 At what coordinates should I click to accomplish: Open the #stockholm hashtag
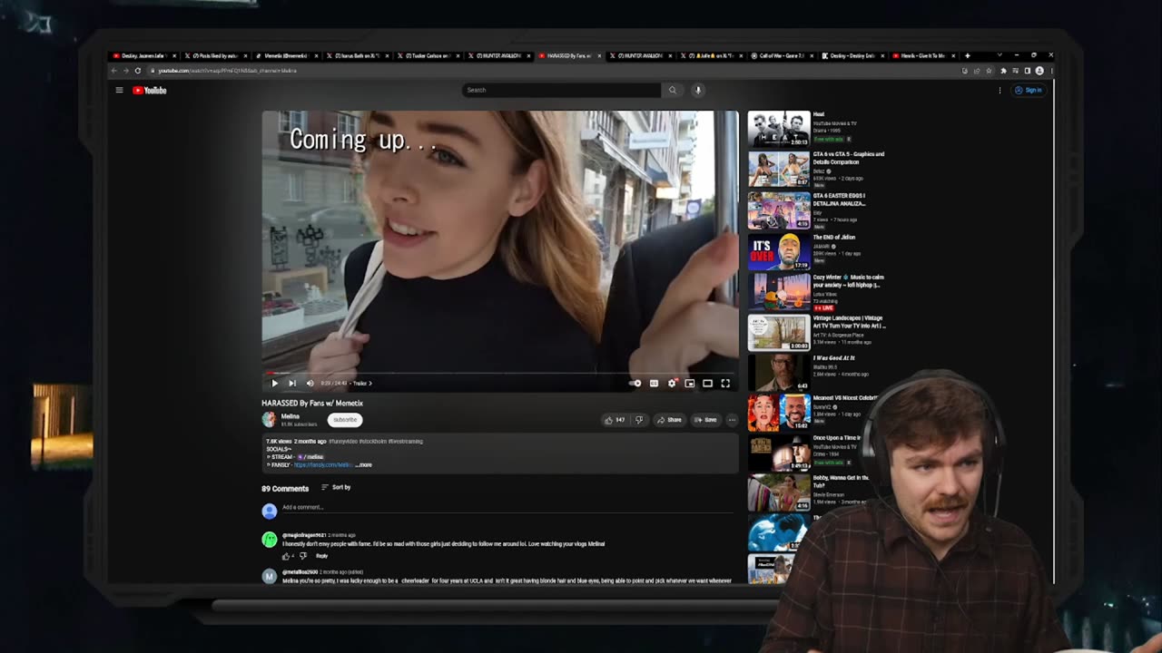[x=372, y=442]
